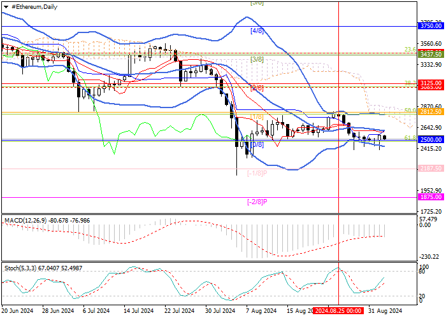Click the 2024.08.25 00:00 date marker
Screen dimensions: 446x318
(338, 310)
